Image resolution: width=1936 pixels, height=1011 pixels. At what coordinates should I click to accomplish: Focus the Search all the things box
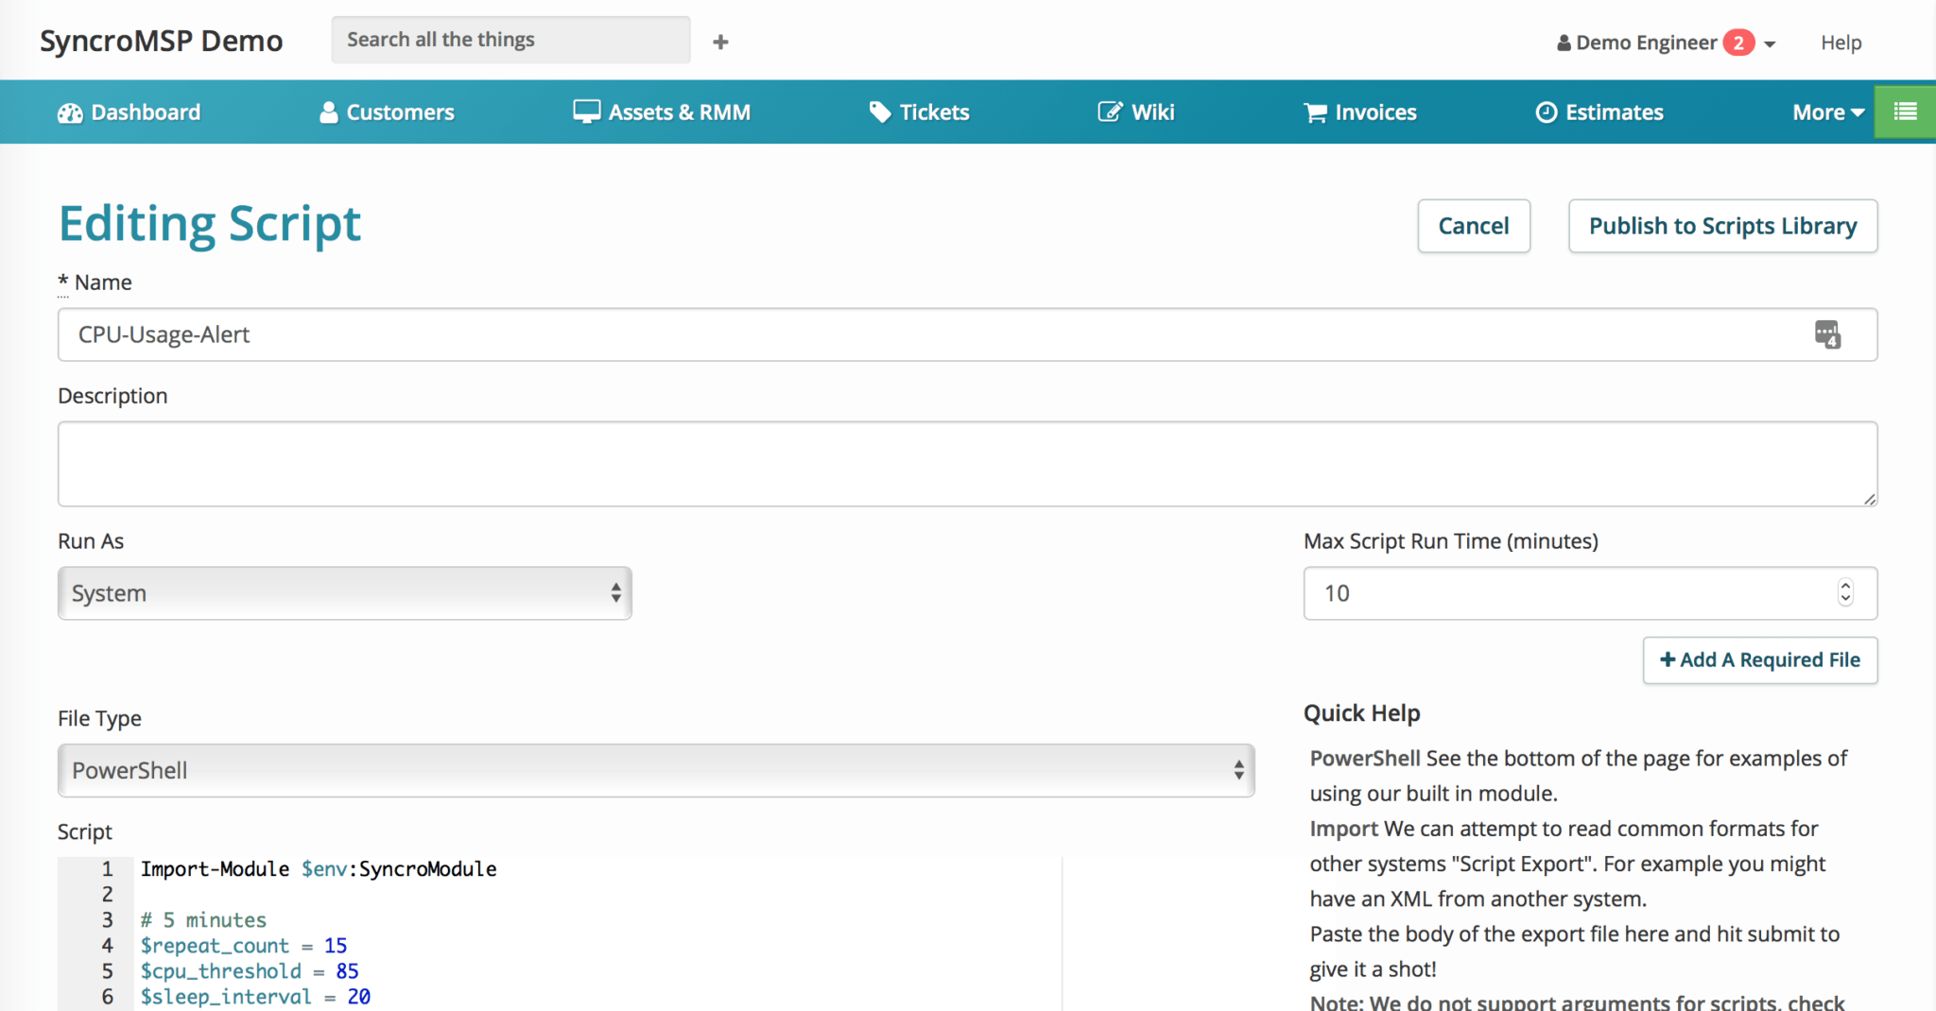(x=510, y=40)
